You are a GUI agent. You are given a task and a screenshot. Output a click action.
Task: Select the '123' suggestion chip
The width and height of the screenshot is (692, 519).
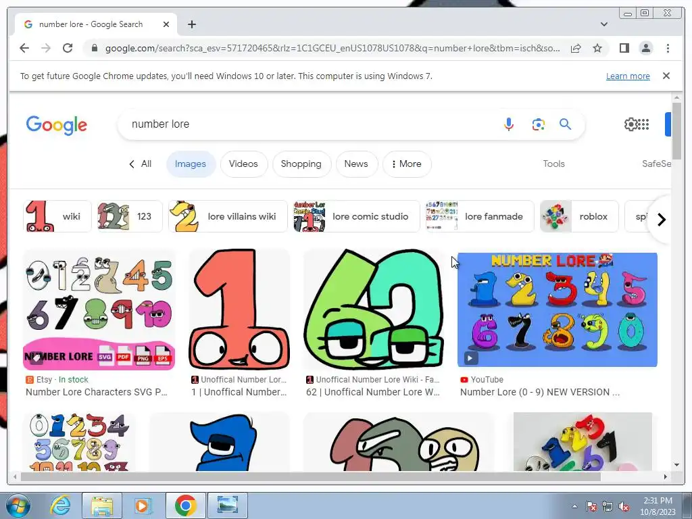coord(130,216)
